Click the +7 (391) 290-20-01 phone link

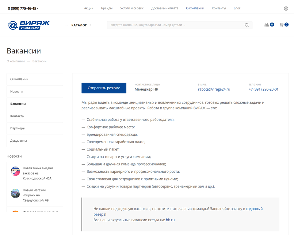(263, 89)
